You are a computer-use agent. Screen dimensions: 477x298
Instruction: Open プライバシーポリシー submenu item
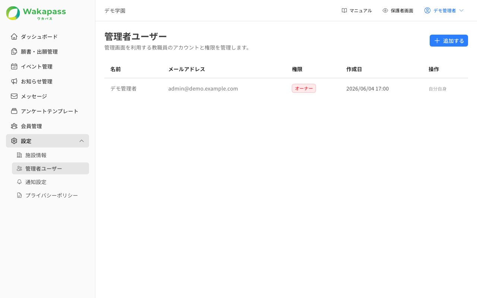coord(50,195)
